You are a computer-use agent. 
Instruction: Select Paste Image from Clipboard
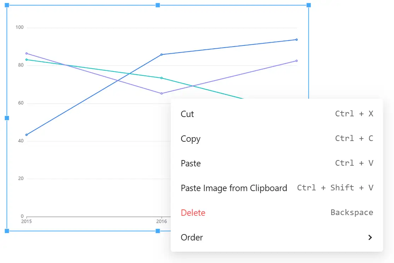(x=234, y=188)
